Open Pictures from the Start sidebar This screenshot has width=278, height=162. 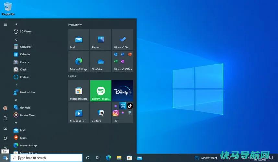pos(5,128)
